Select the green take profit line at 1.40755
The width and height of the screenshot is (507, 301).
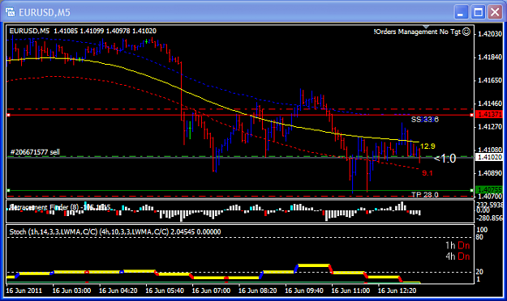click(x=239, y=190)
